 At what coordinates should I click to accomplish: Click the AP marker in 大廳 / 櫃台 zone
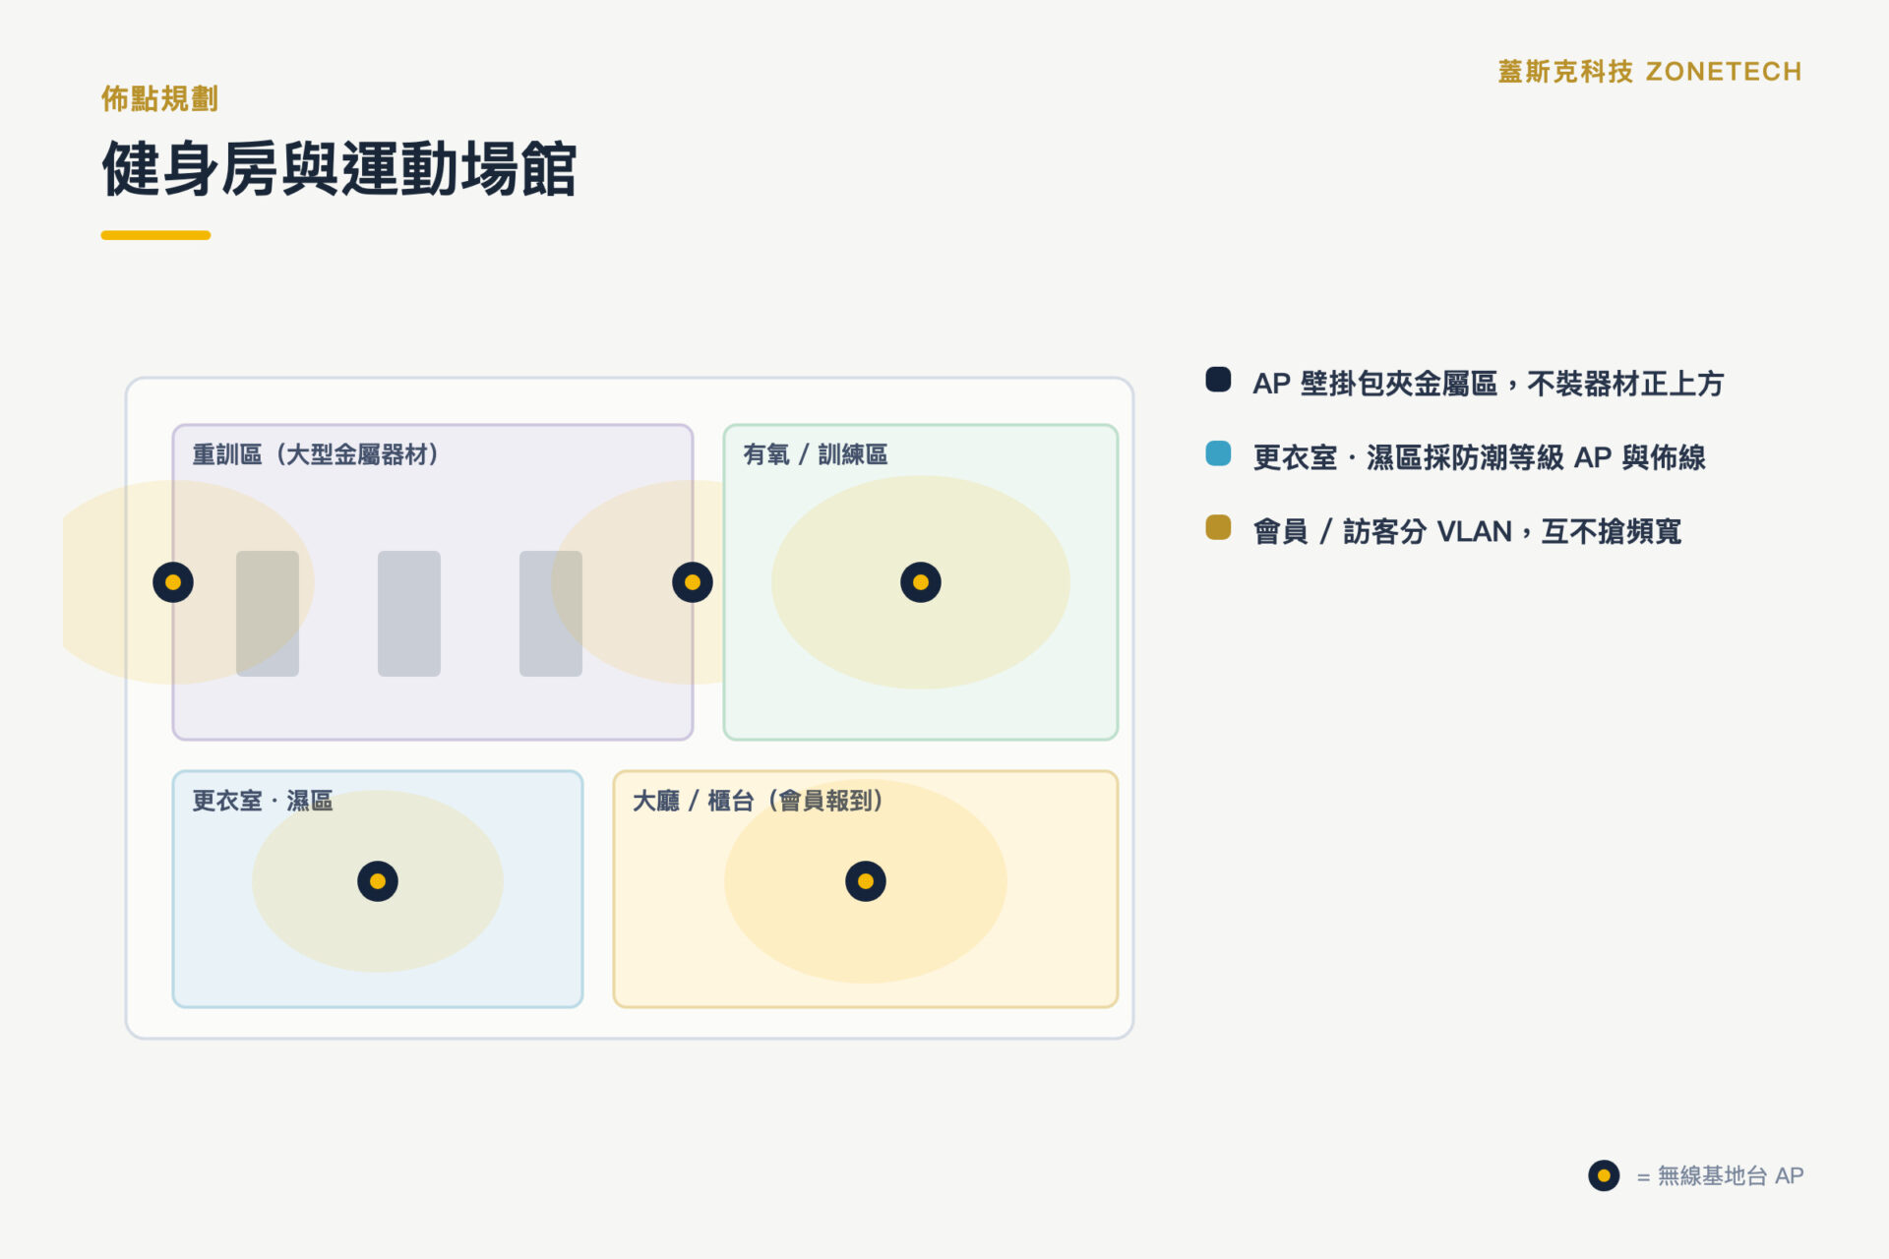point(866,881)
